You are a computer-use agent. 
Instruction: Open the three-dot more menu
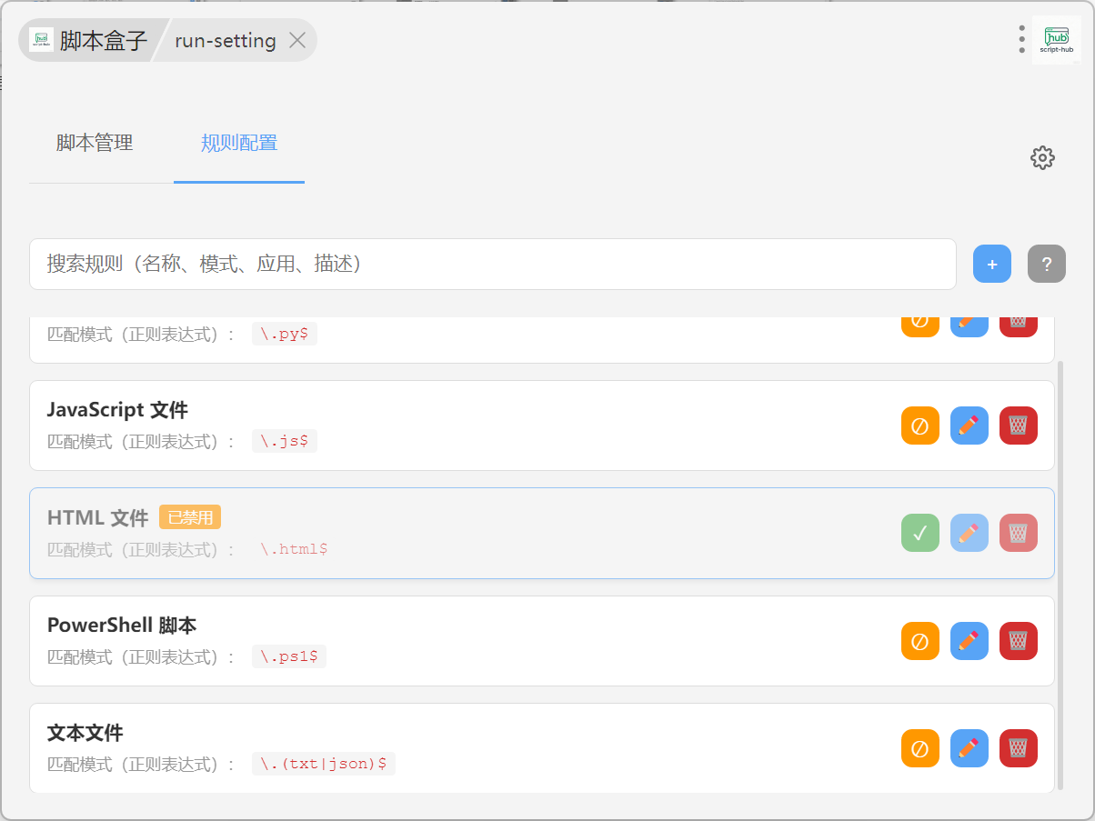(x=1022, y=39)
